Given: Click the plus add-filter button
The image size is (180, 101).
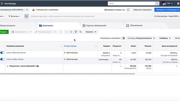Looking at the screenshot, I should click(x=26, y=16).
